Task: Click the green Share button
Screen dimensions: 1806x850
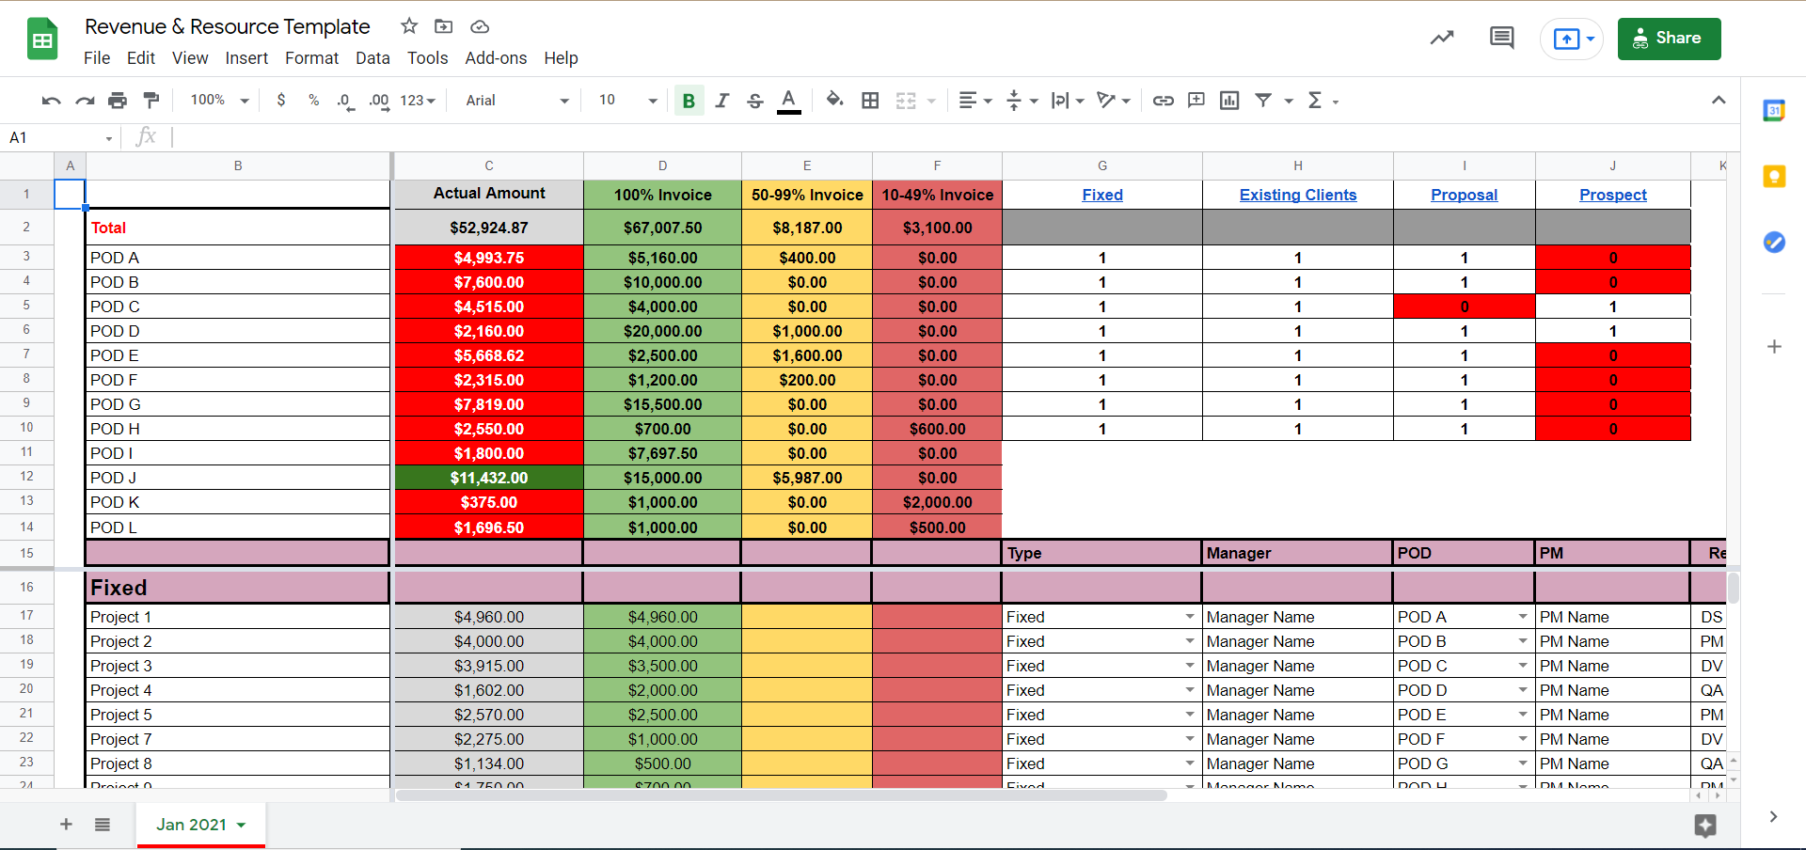Action: tap(1669, 39)
